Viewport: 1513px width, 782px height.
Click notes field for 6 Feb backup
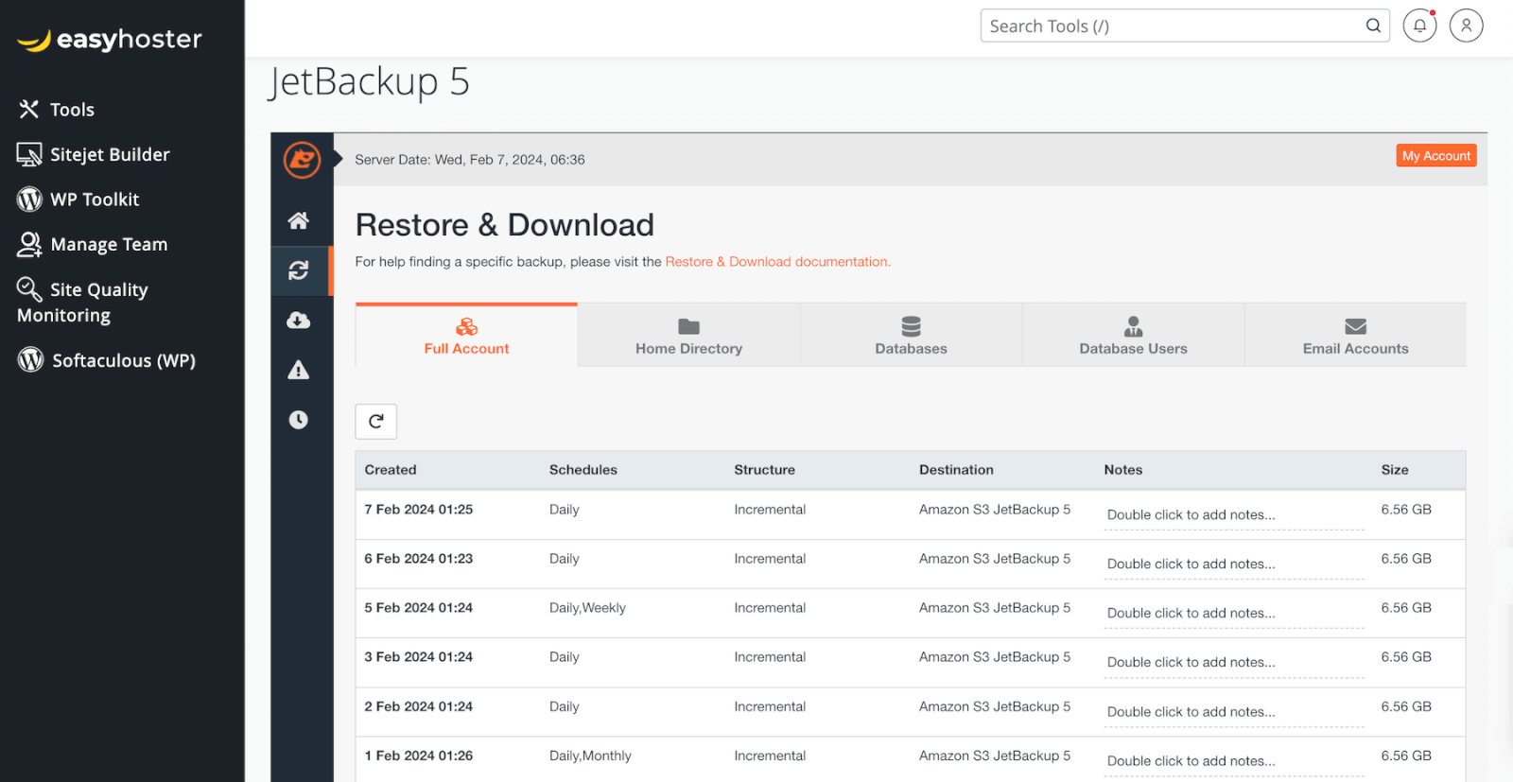pyautogui.click(x=1234, y=565)
